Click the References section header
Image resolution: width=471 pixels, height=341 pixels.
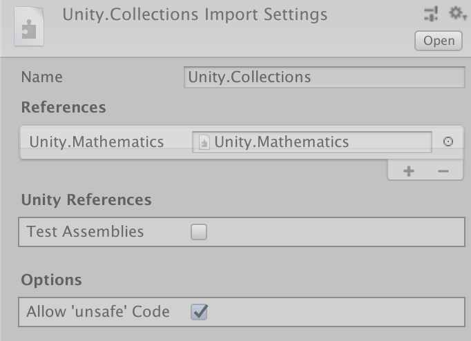(x=64, y=107)
